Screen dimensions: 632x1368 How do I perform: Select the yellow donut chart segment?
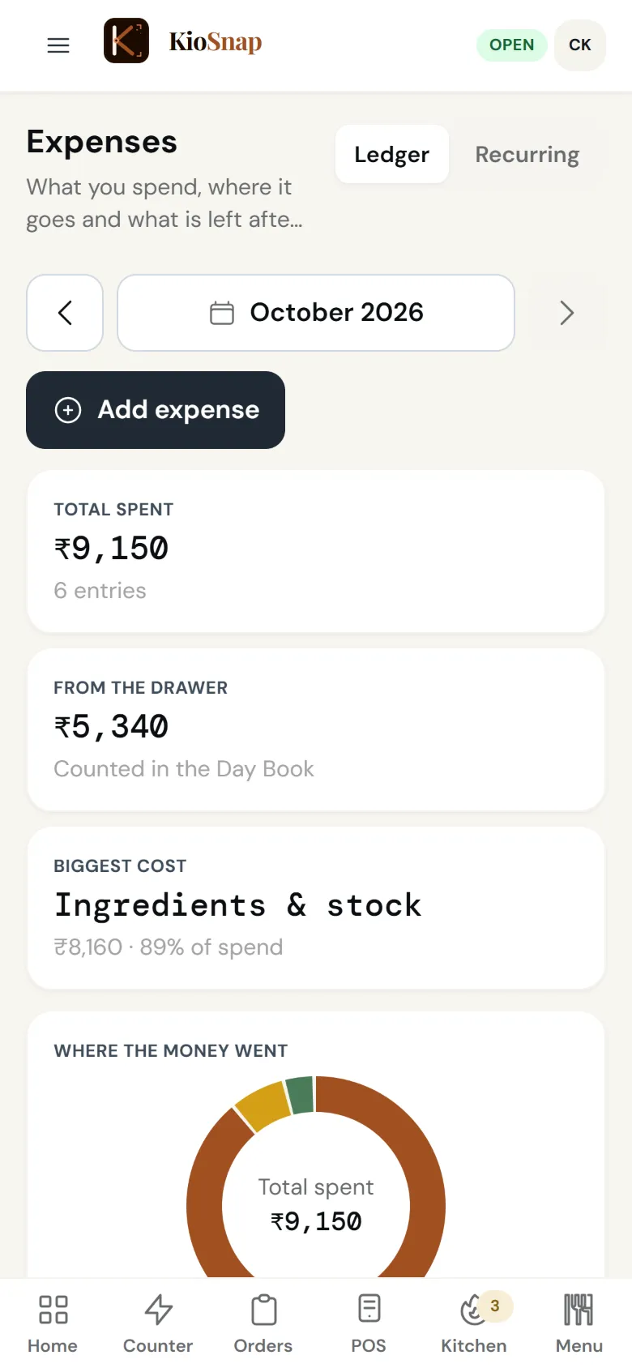click(x=263, y=1107)
